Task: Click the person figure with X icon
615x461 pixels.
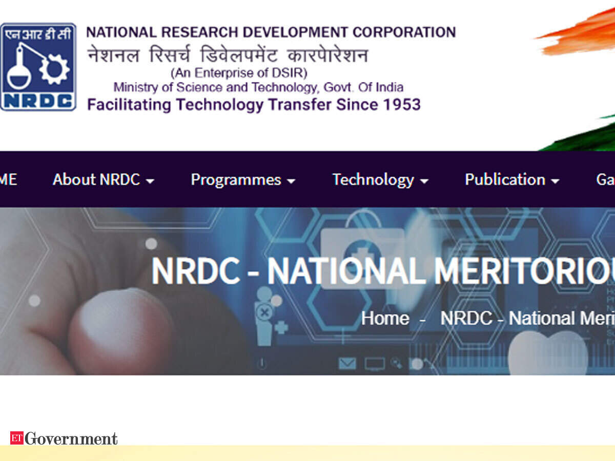Action: coord(264,312)
